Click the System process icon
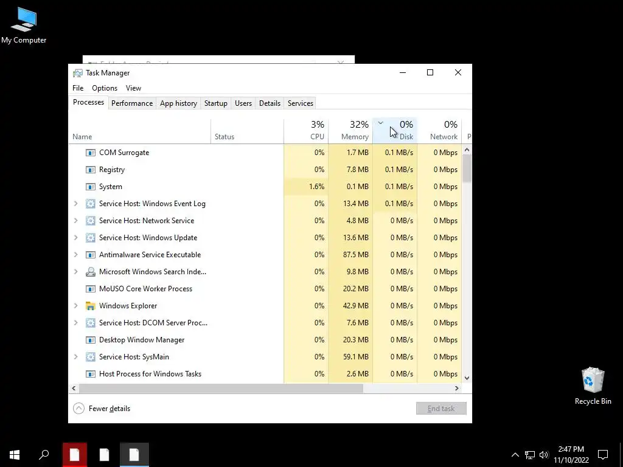This screenshot has width=623, height=467. tap(91, 187)
